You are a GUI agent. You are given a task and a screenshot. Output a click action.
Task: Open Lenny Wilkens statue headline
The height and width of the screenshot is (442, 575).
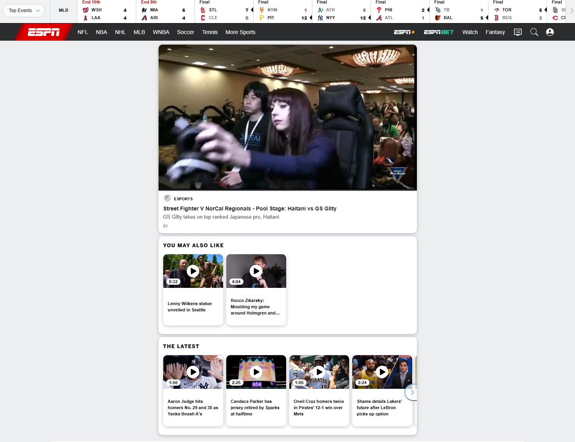coord(189,307)
